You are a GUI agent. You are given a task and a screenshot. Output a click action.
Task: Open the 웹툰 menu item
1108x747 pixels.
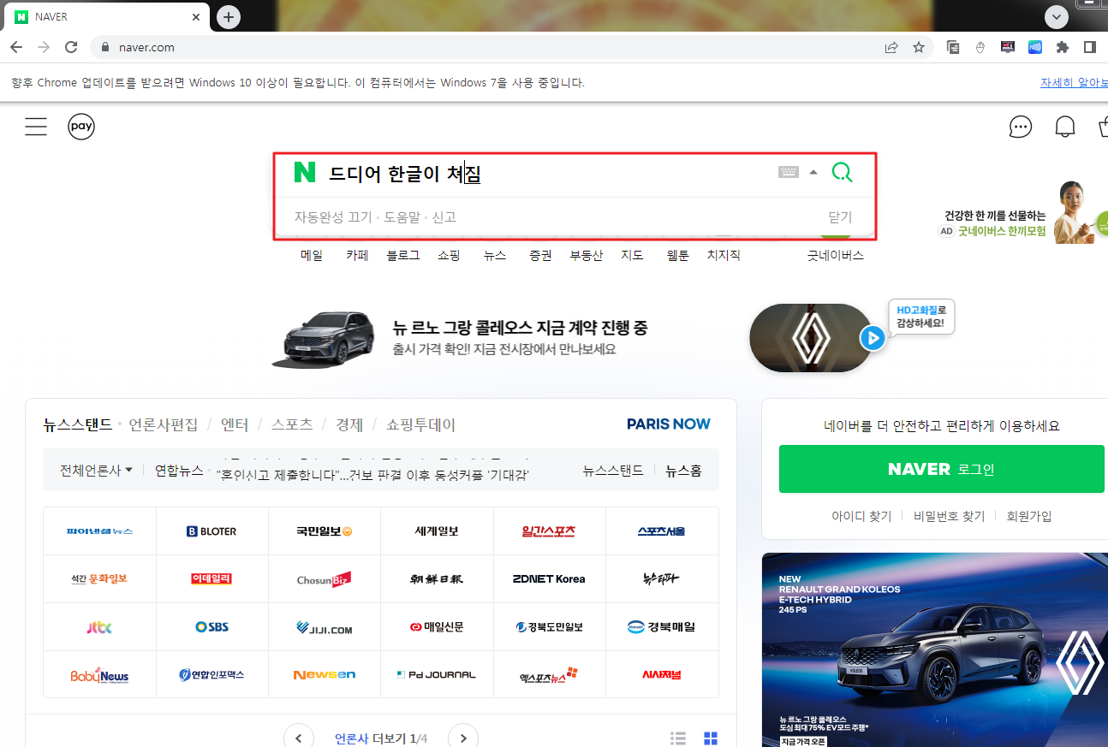(x=678, y=255)
